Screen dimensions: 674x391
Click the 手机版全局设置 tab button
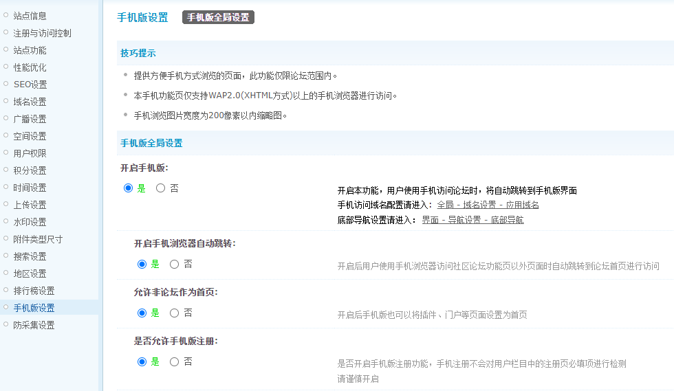pyautogui.click(x=219, y=17)
